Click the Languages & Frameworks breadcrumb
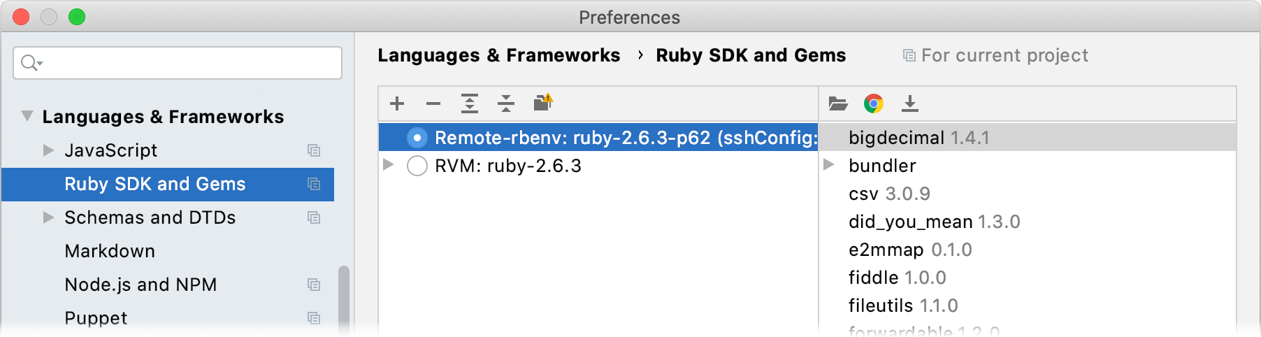Viewport: 1261px width, 337px height. tap(498, 55)
